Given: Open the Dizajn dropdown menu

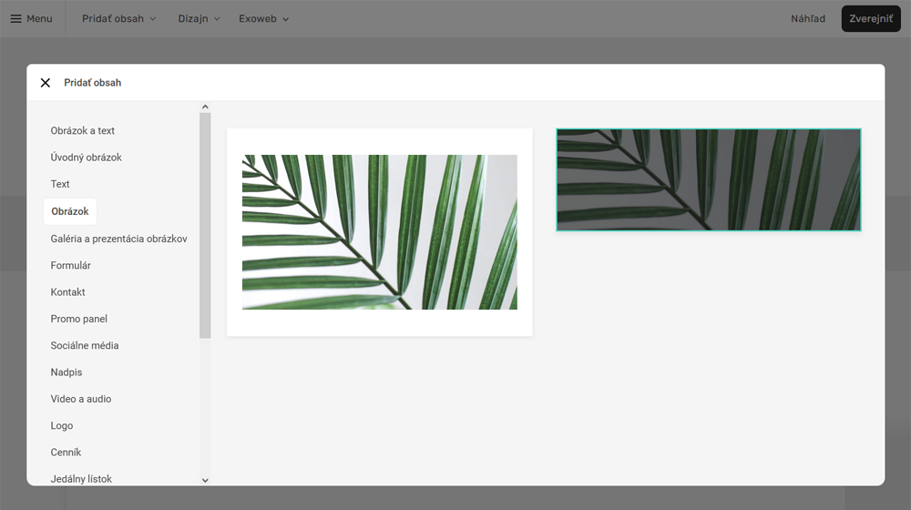Looking at the screenshot, I should (x=199, y=18).
